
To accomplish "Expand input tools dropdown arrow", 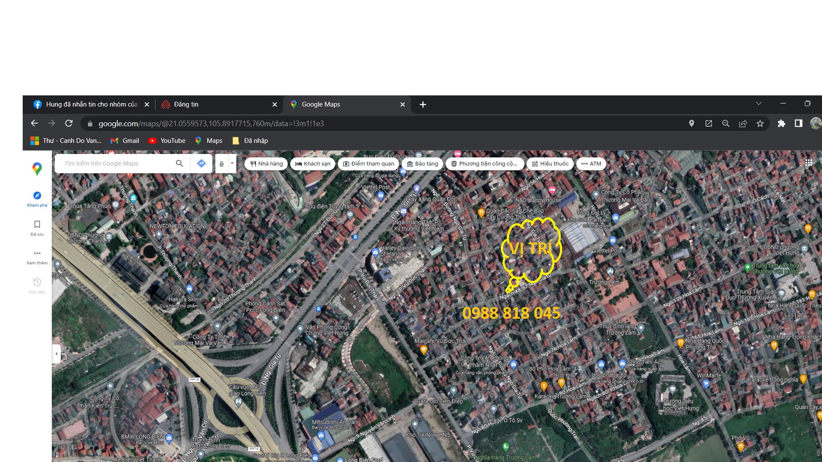I will [x=232, y=163].
